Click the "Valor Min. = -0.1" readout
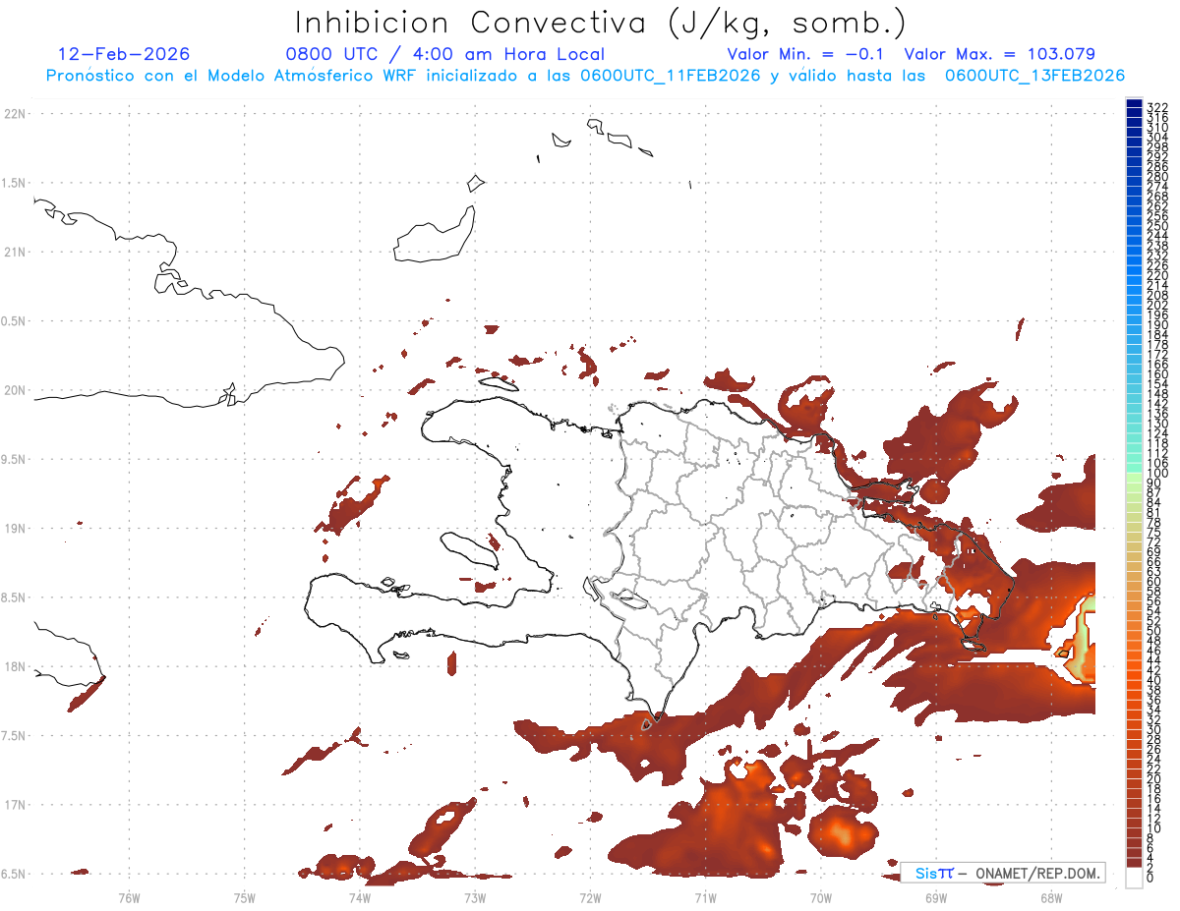Screen dimensions: 1180x911 coord(806,54)
